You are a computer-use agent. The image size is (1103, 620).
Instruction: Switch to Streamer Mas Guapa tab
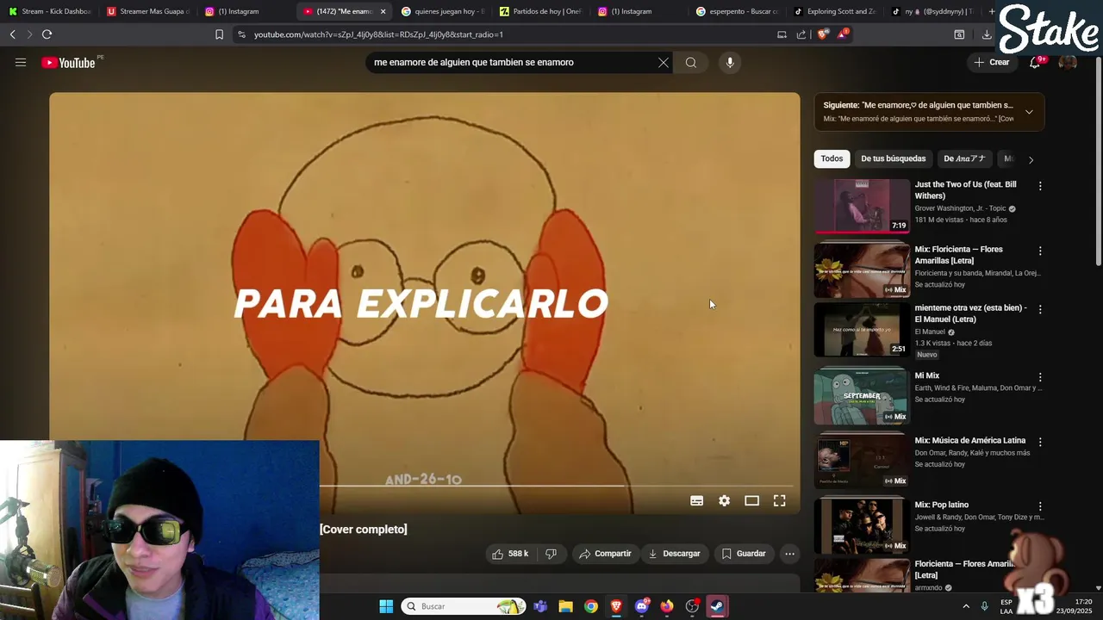[148, 11]
